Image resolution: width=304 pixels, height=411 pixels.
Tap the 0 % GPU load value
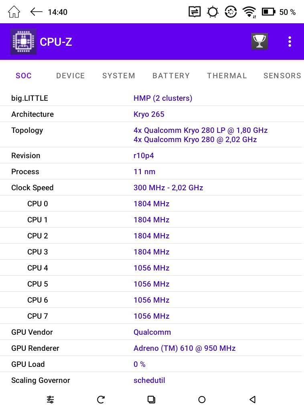click(x=139, y=364)
